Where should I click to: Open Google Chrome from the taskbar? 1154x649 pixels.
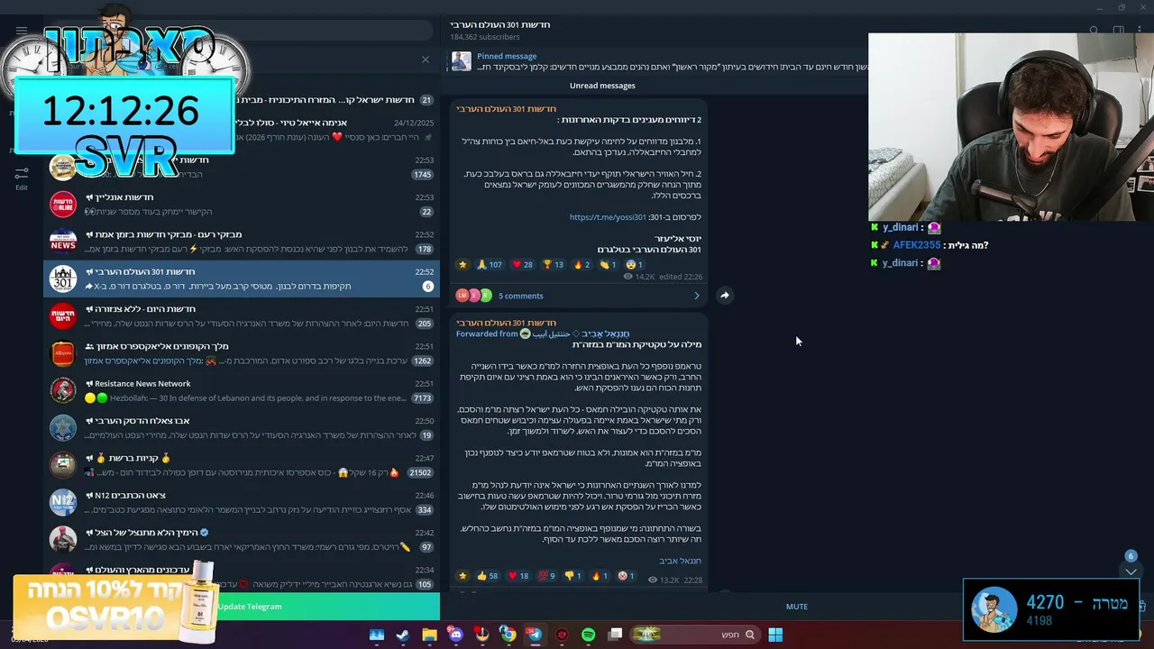coord(508,635)
